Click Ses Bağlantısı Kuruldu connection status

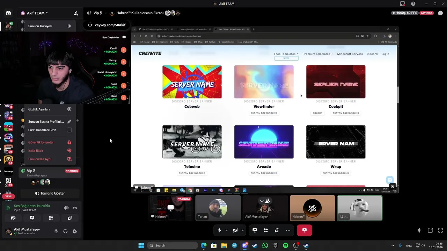pyautogui.click(x=32, y=206)
